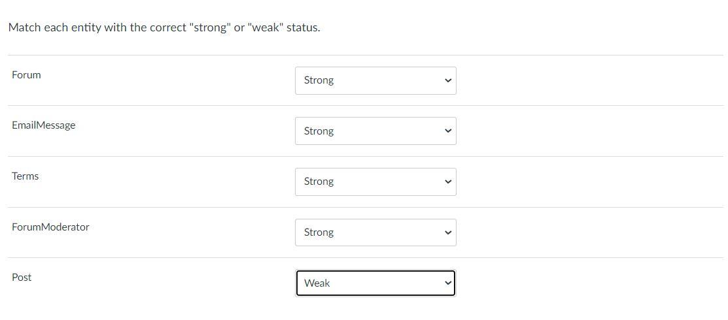Click the chevron arrow in EmailMessage's select box
This screenshot has height=320, width=728.
point(448,131)
